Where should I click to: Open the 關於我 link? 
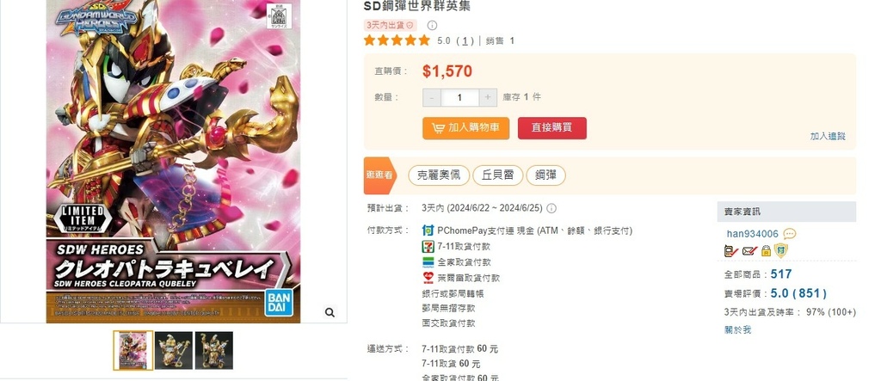737,330
